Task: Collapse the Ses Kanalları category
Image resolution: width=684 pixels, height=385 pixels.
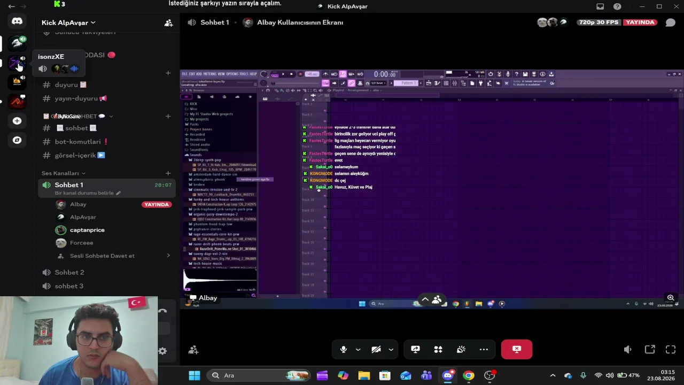Action: pos(64,173)
